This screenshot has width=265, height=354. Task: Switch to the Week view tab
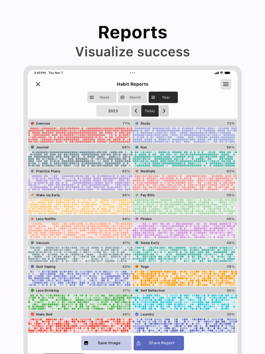coord(101,97)
